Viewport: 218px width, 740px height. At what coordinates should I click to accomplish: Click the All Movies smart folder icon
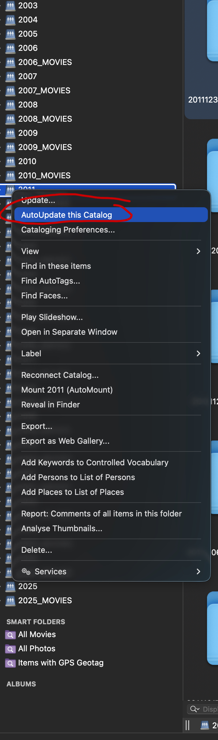(10, 634)
